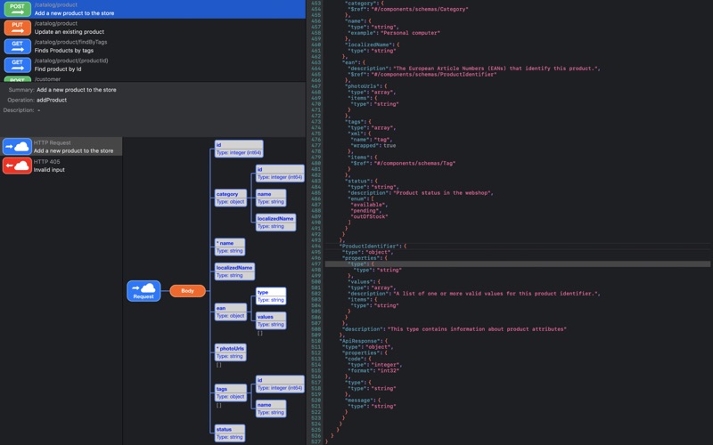Viewport: 713px width, 445px height.
Task: Click the "ApiResponse" key in the code
Action: click(360, 341)
